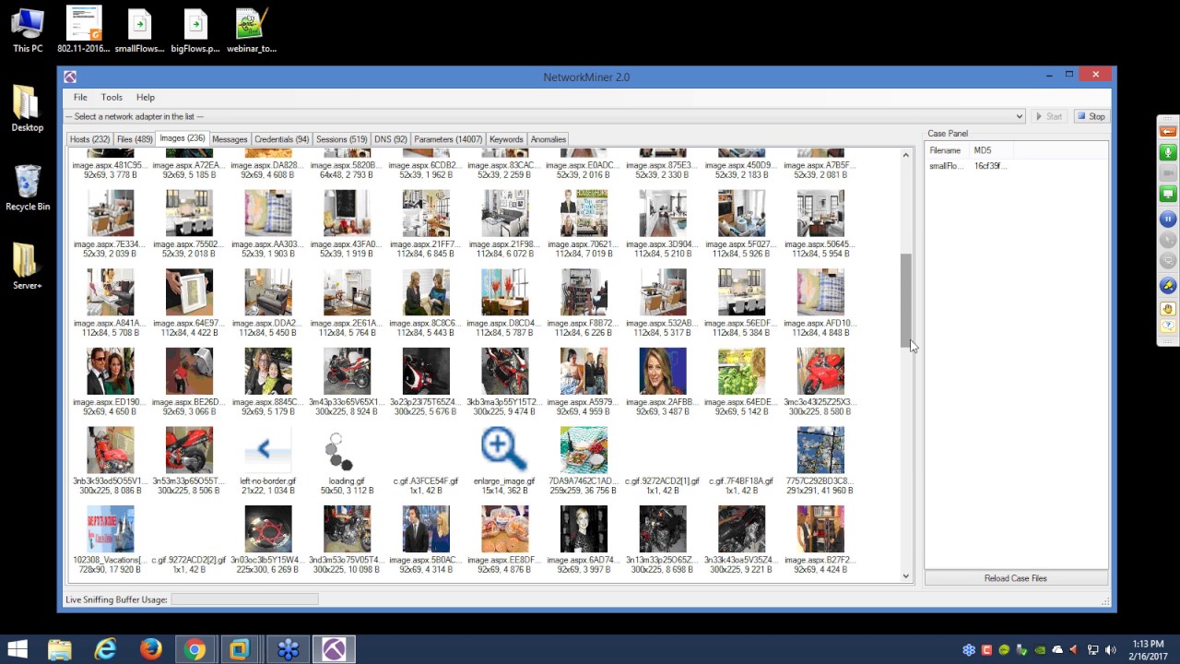This screenshot has height=664, width=1180.
Task: Open the Messages tab
Action: click(230, 139)
